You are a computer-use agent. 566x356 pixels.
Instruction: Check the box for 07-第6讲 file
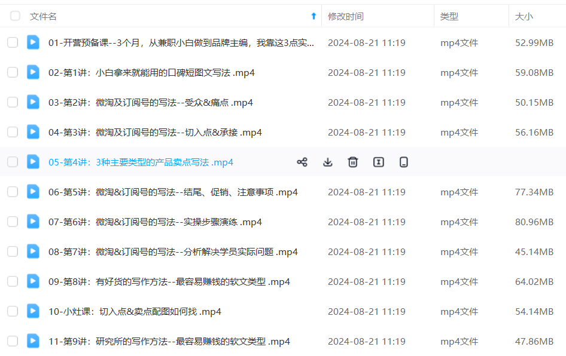pos(13,222)
